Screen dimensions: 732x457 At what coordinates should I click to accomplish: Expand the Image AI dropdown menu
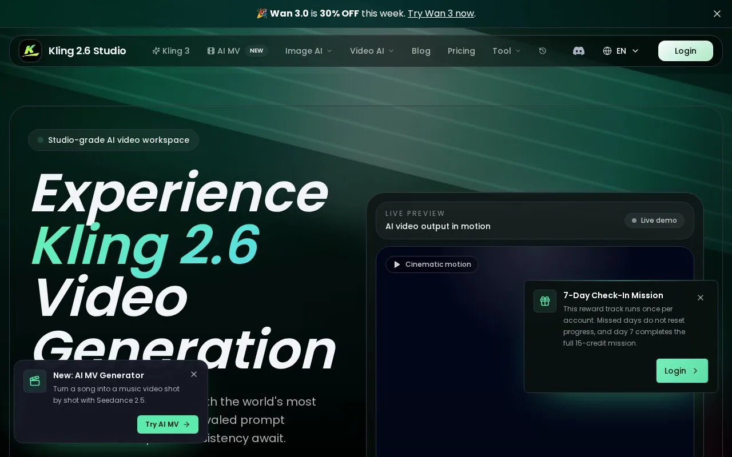tap(309, 51)
